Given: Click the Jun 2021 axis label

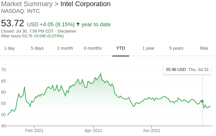Looking at the screenshot, I should 151,130.
